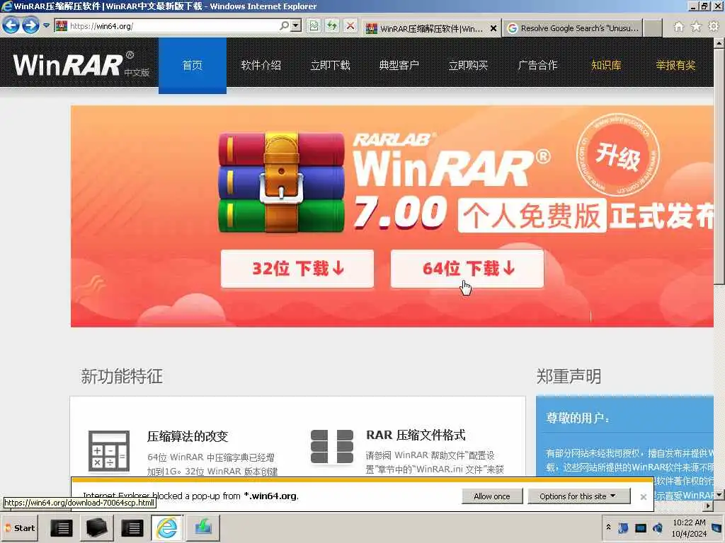
Task: Click the vertical scrollbar up arrow
Action: tap(719, 42)
